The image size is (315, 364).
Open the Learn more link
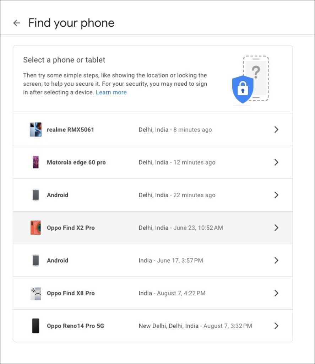111,92
